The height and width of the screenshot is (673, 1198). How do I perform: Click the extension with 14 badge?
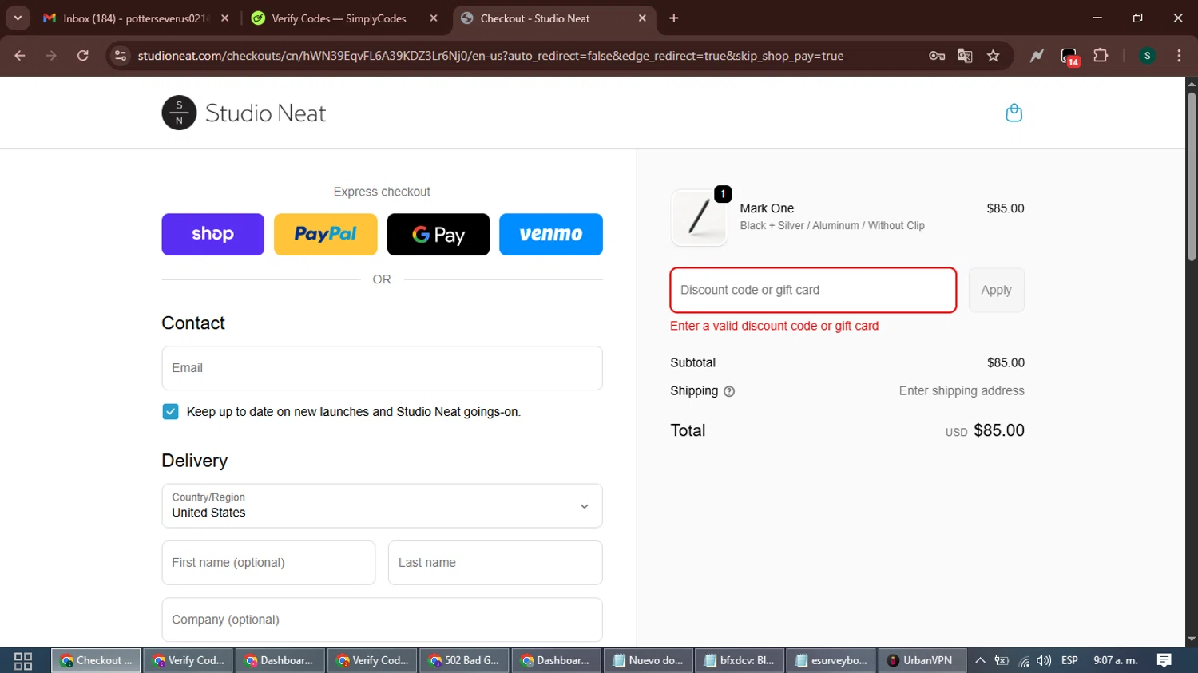coord(1069,57)
